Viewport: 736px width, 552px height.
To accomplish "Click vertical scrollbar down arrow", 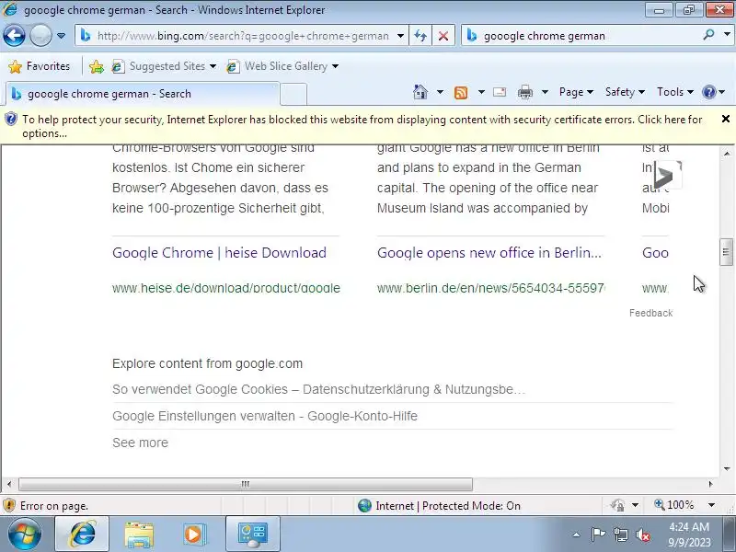I will (x=727, y=469).
